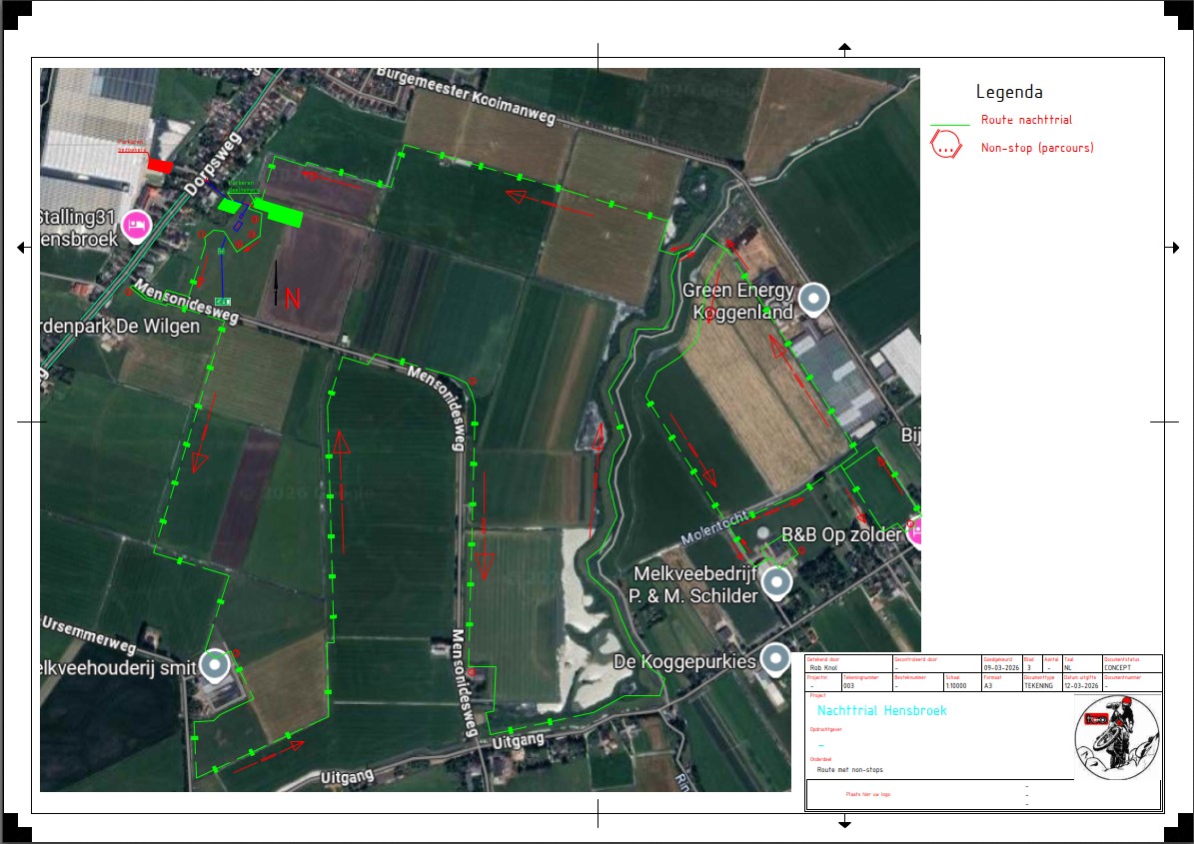Select the De Koggepurkies location pin
This screenshot has height=844, width=1194.
774,658
